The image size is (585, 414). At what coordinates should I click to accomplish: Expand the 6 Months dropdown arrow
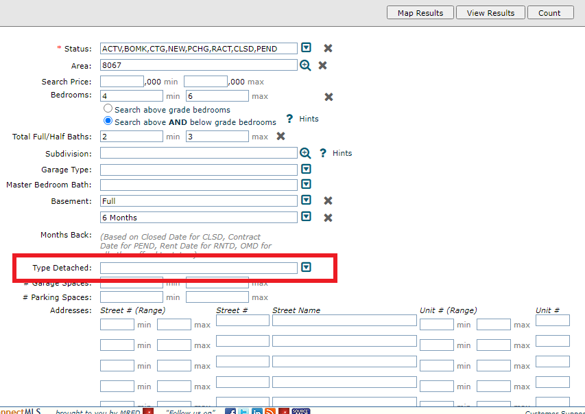306,216
